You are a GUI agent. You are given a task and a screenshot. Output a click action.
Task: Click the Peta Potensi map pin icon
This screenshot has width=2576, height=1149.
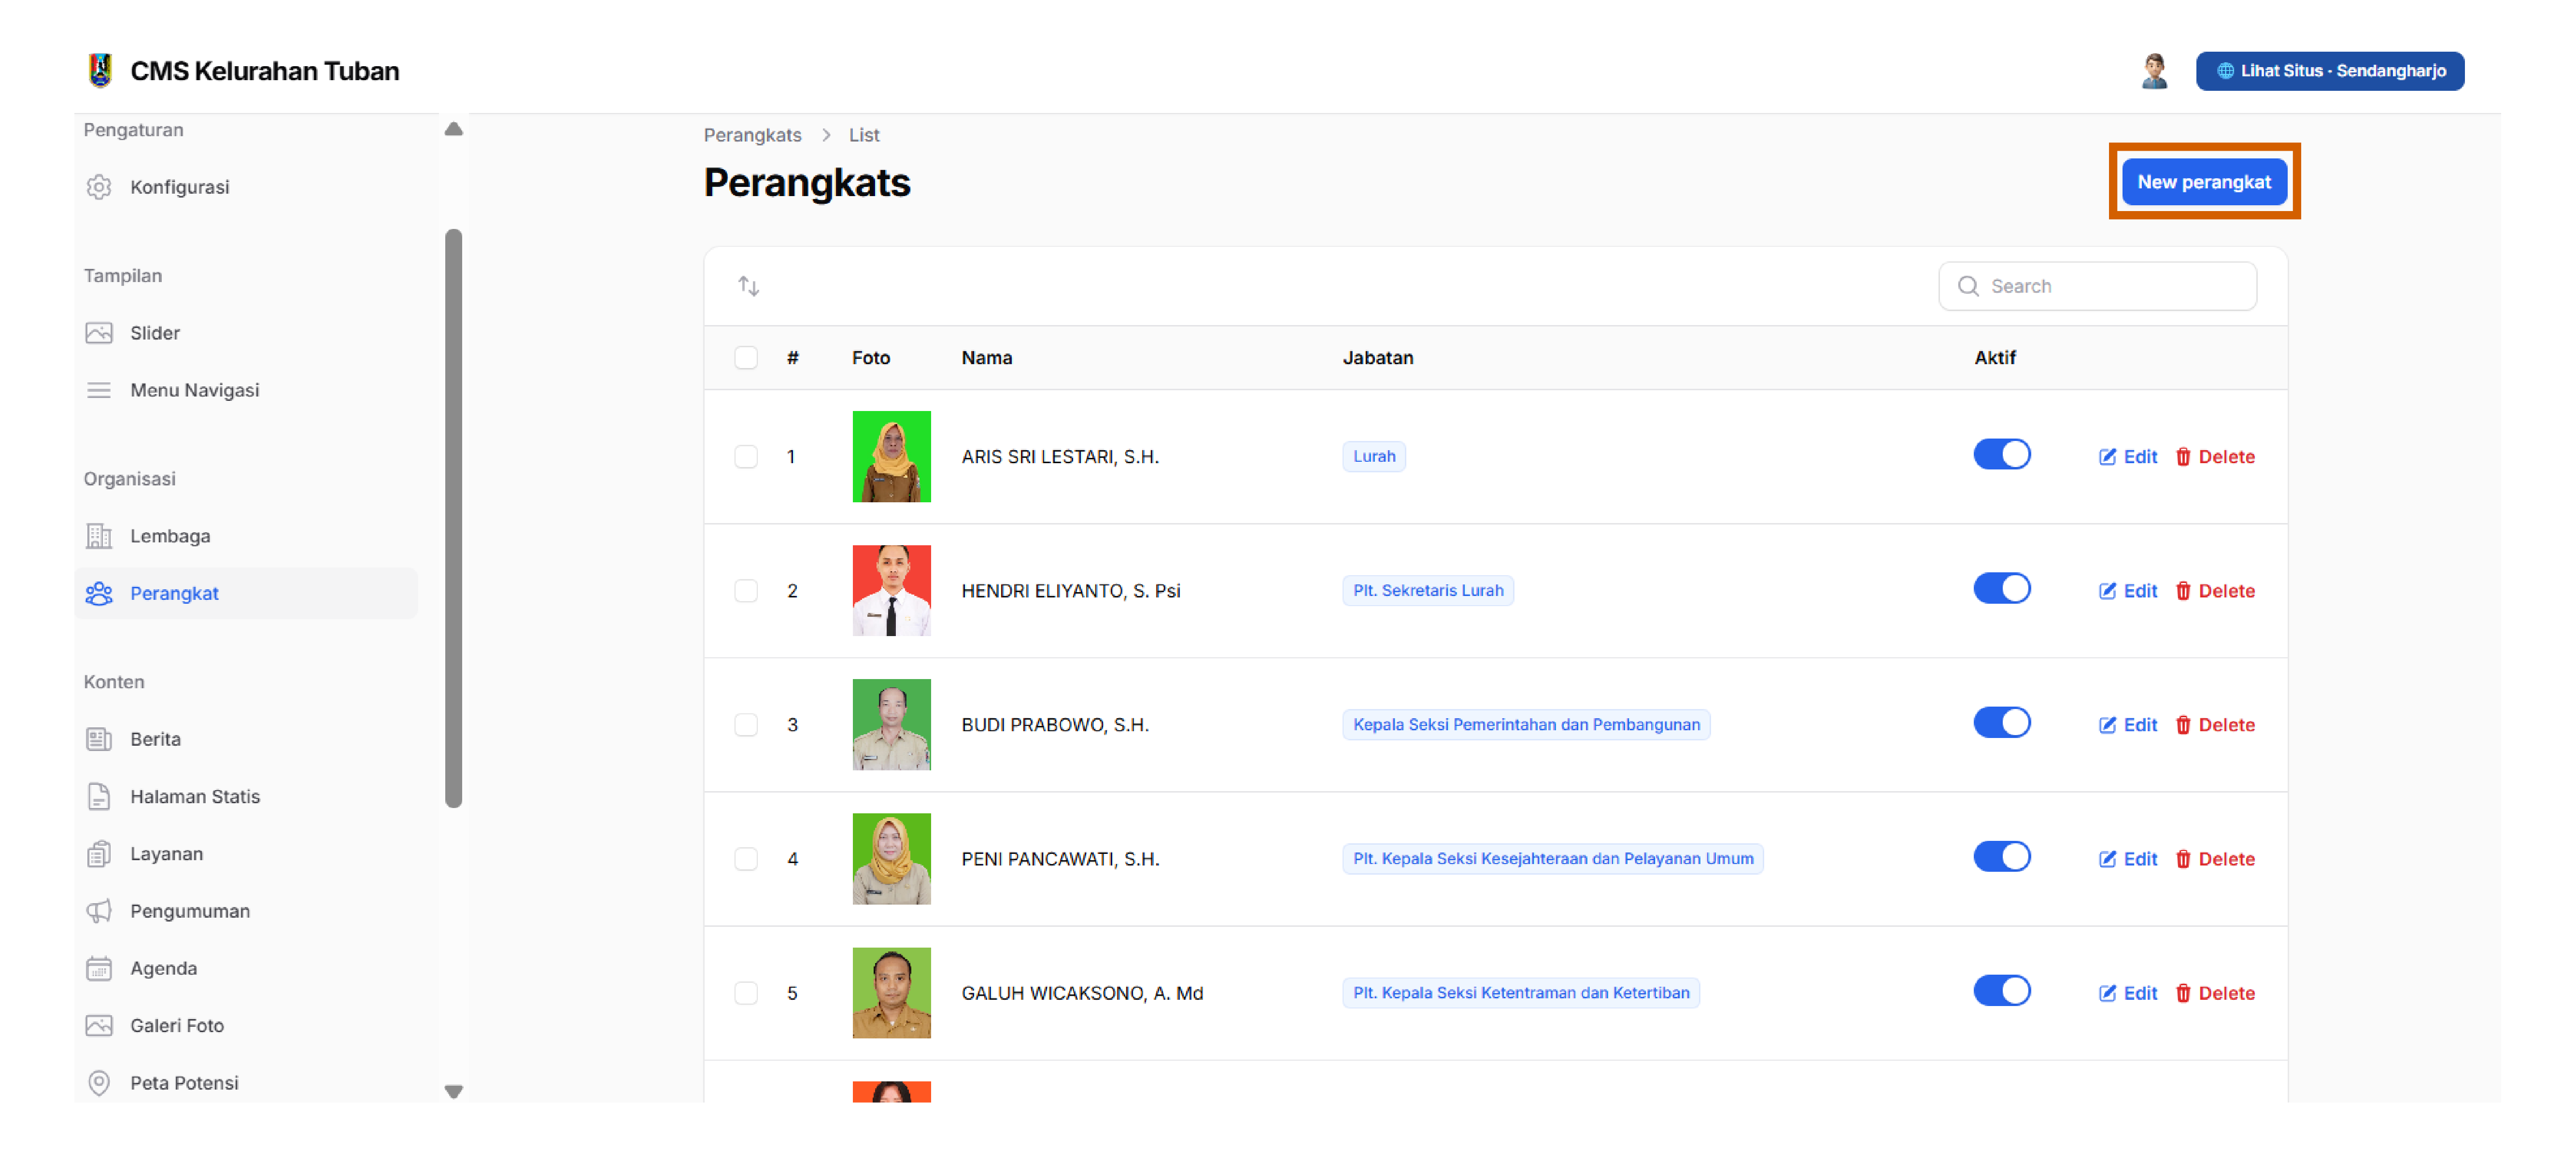click(99, 1083)
